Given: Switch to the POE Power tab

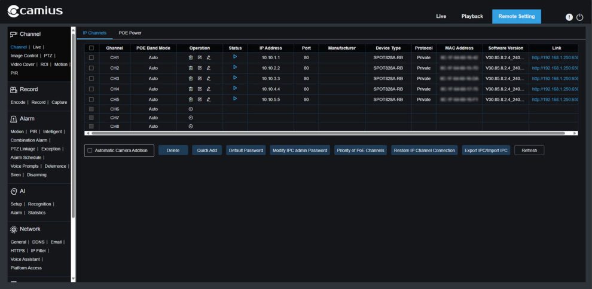Looking at the screenshot, I should tap(130, 32).
